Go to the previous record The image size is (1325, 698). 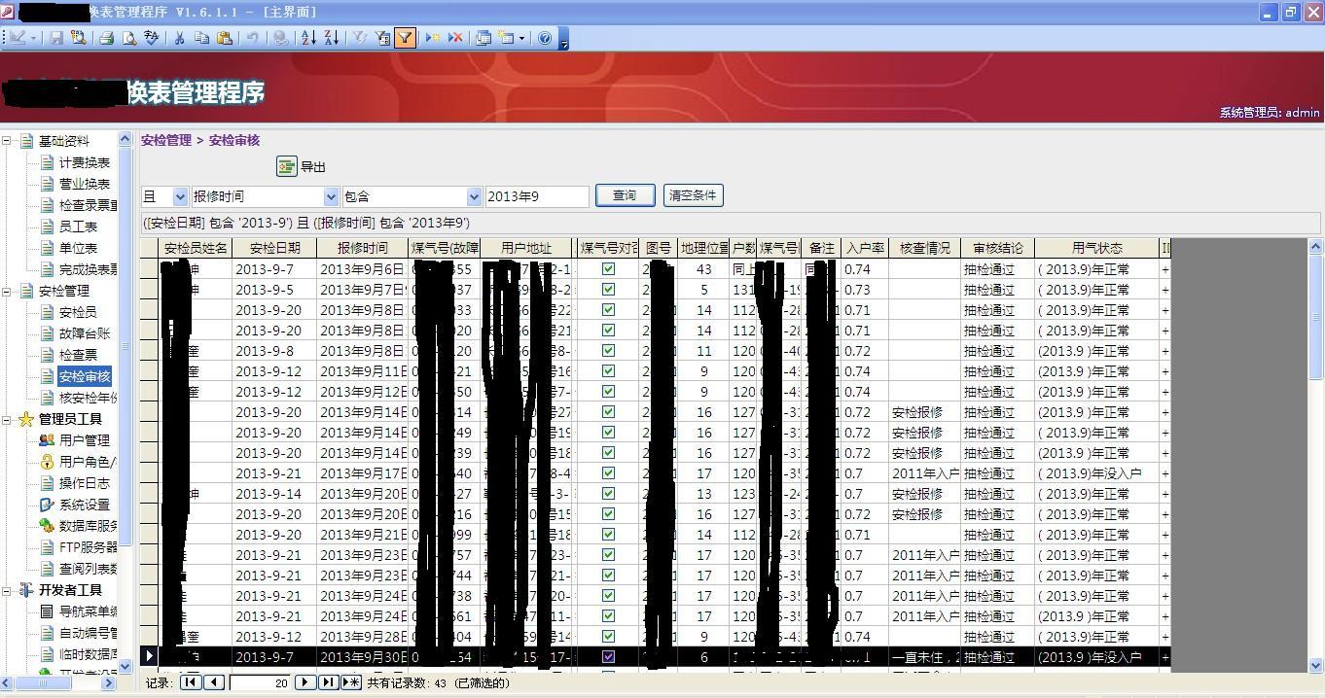pyautogui.click(x=214, y=682)
